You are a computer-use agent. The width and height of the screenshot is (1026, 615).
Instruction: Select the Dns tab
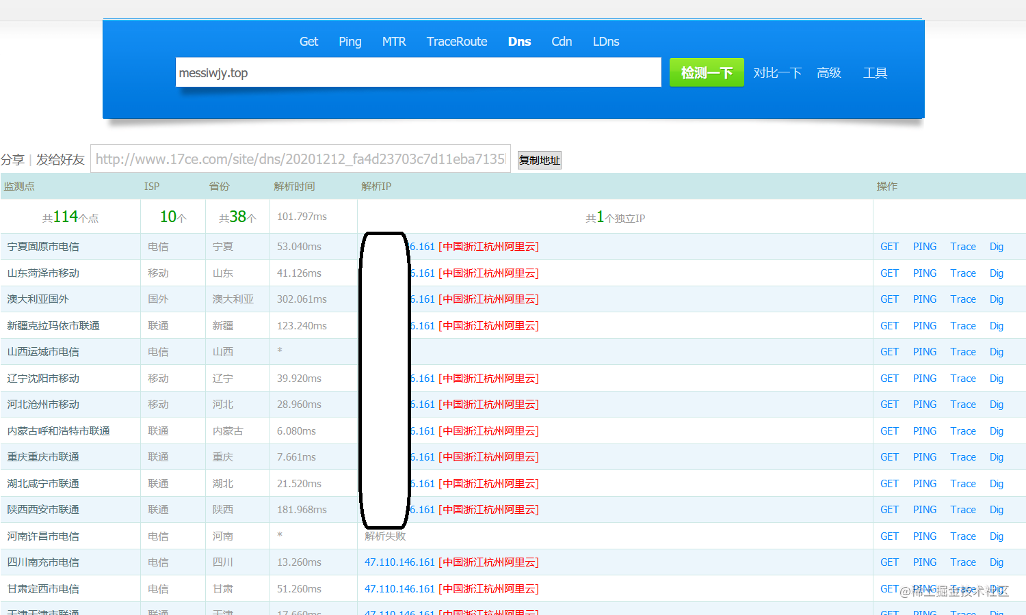click(x=519, y=42)
